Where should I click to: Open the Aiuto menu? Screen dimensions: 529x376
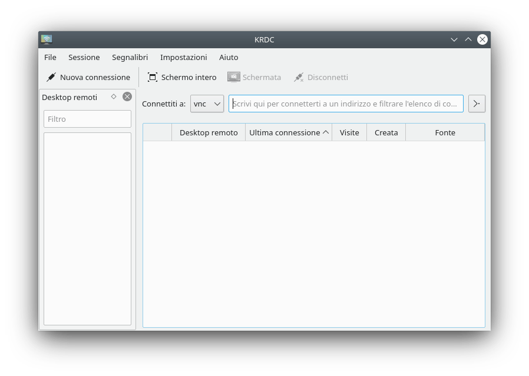[229, 57]
